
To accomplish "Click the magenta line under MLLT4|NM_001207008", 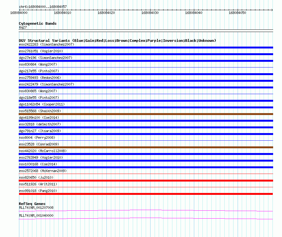I will coord(146,210).
